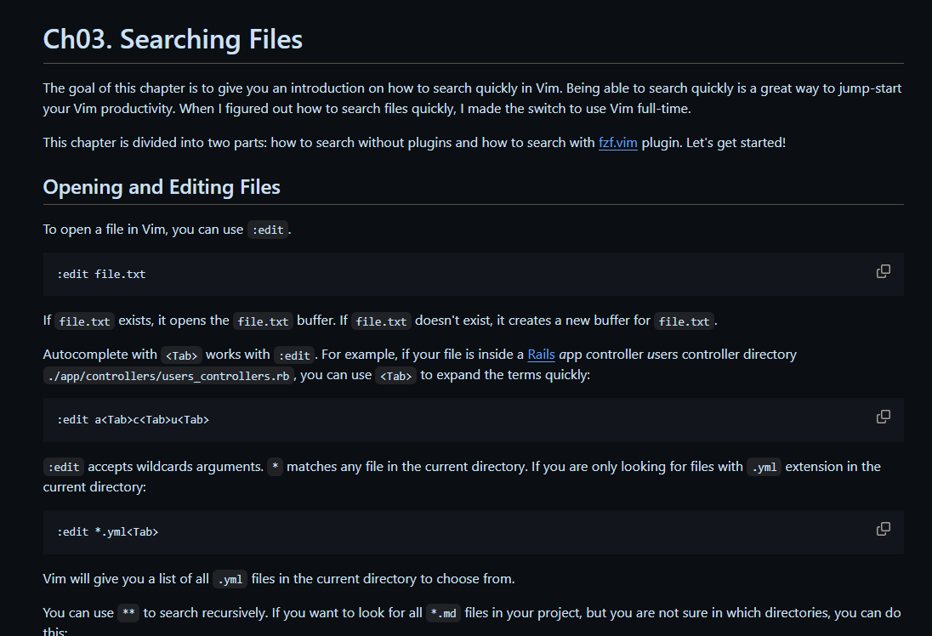Click the '<Tab>' code after 'Autocomplete with'
This screenshot has height=636, width=932.
(181, 355)
